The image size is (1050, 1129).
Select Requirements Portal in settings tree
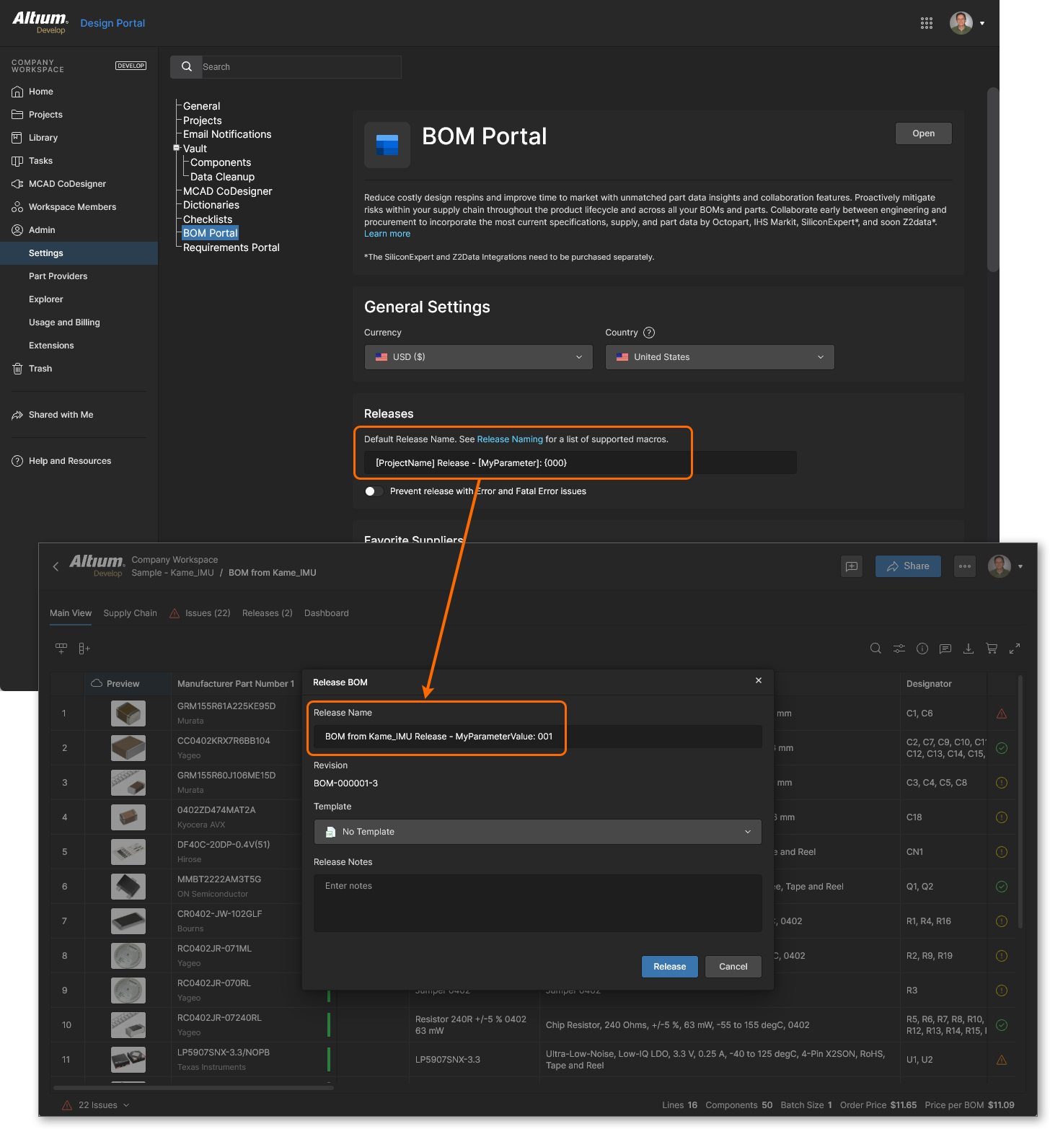coord(231,247)
